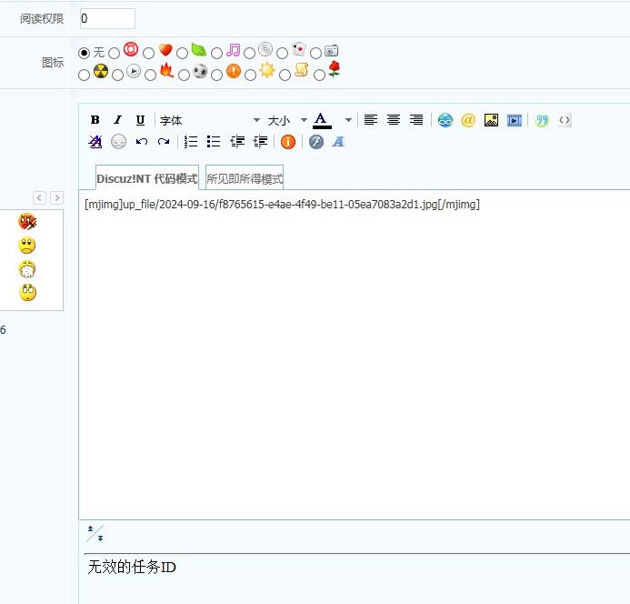Viewport: 630px width, 604px height.
Task: Decrease the text indent
Action: point(237,142)
